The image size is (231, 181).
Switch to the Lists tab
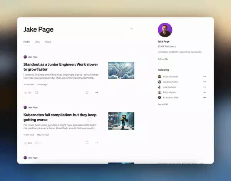click(37, 42)
